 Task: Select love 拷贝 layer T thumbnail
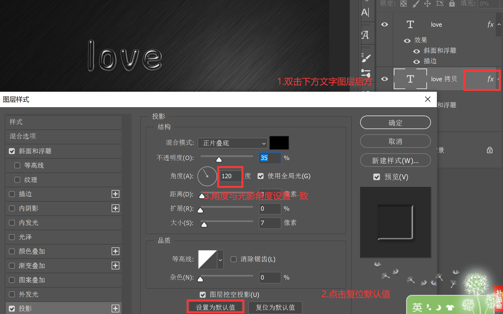click(410, 79)
